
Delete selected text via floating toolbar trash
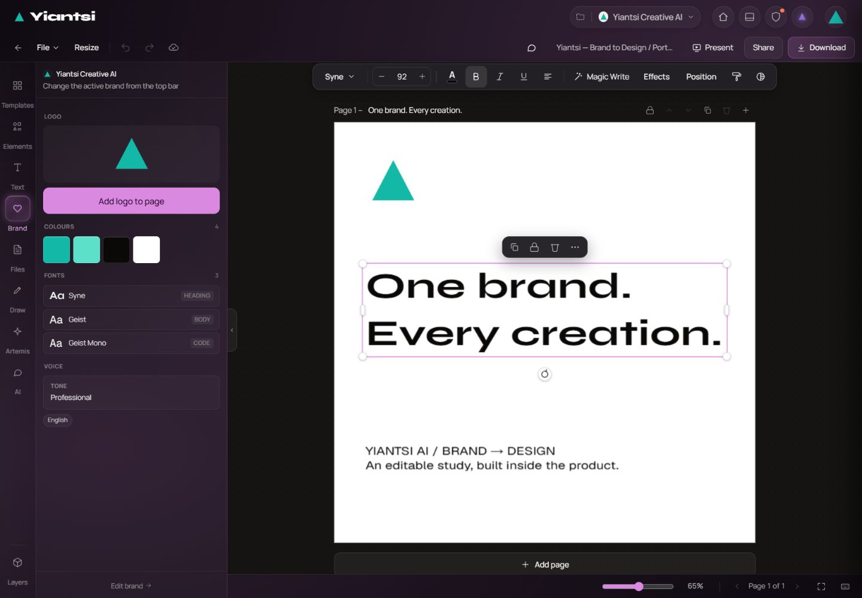(555, 247)
